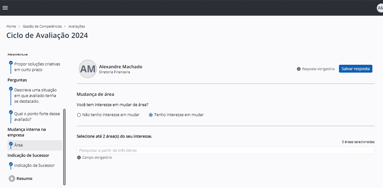
Task: Toggle the checkmark on 'Descreva uma situação' item
Action: pos(11,88)
